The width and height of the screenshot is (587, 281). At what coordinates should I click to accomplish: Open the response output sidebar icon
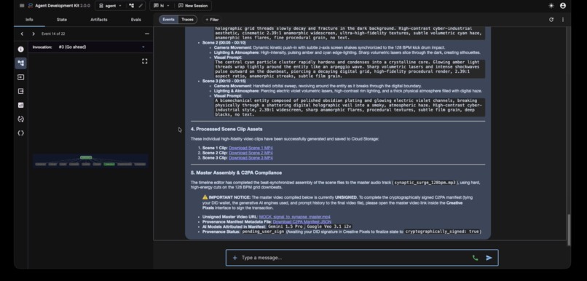click(x=21, y=91)
